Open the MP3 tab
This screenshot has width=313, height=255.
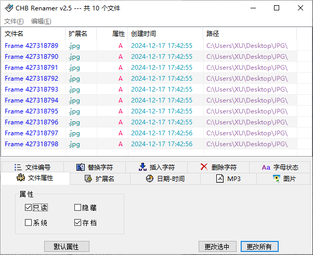point(228,178)
